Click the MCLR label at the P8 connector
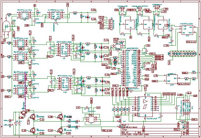The height and width of the screenshot is (138, 201). (x=102, y=17)
